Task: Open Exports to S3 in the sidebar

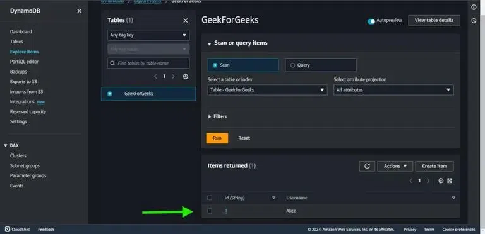Action: coord(23,82)
